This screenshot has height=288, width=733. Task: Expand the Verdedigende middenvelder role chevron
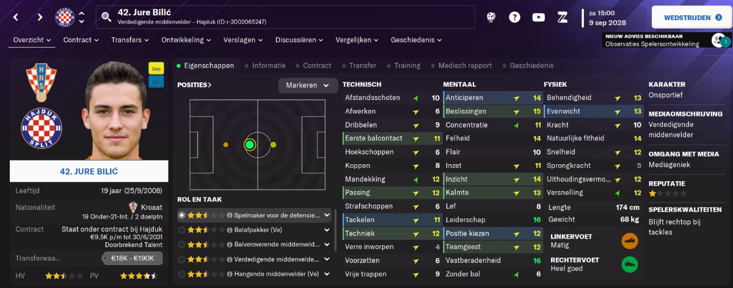(327, 259)
